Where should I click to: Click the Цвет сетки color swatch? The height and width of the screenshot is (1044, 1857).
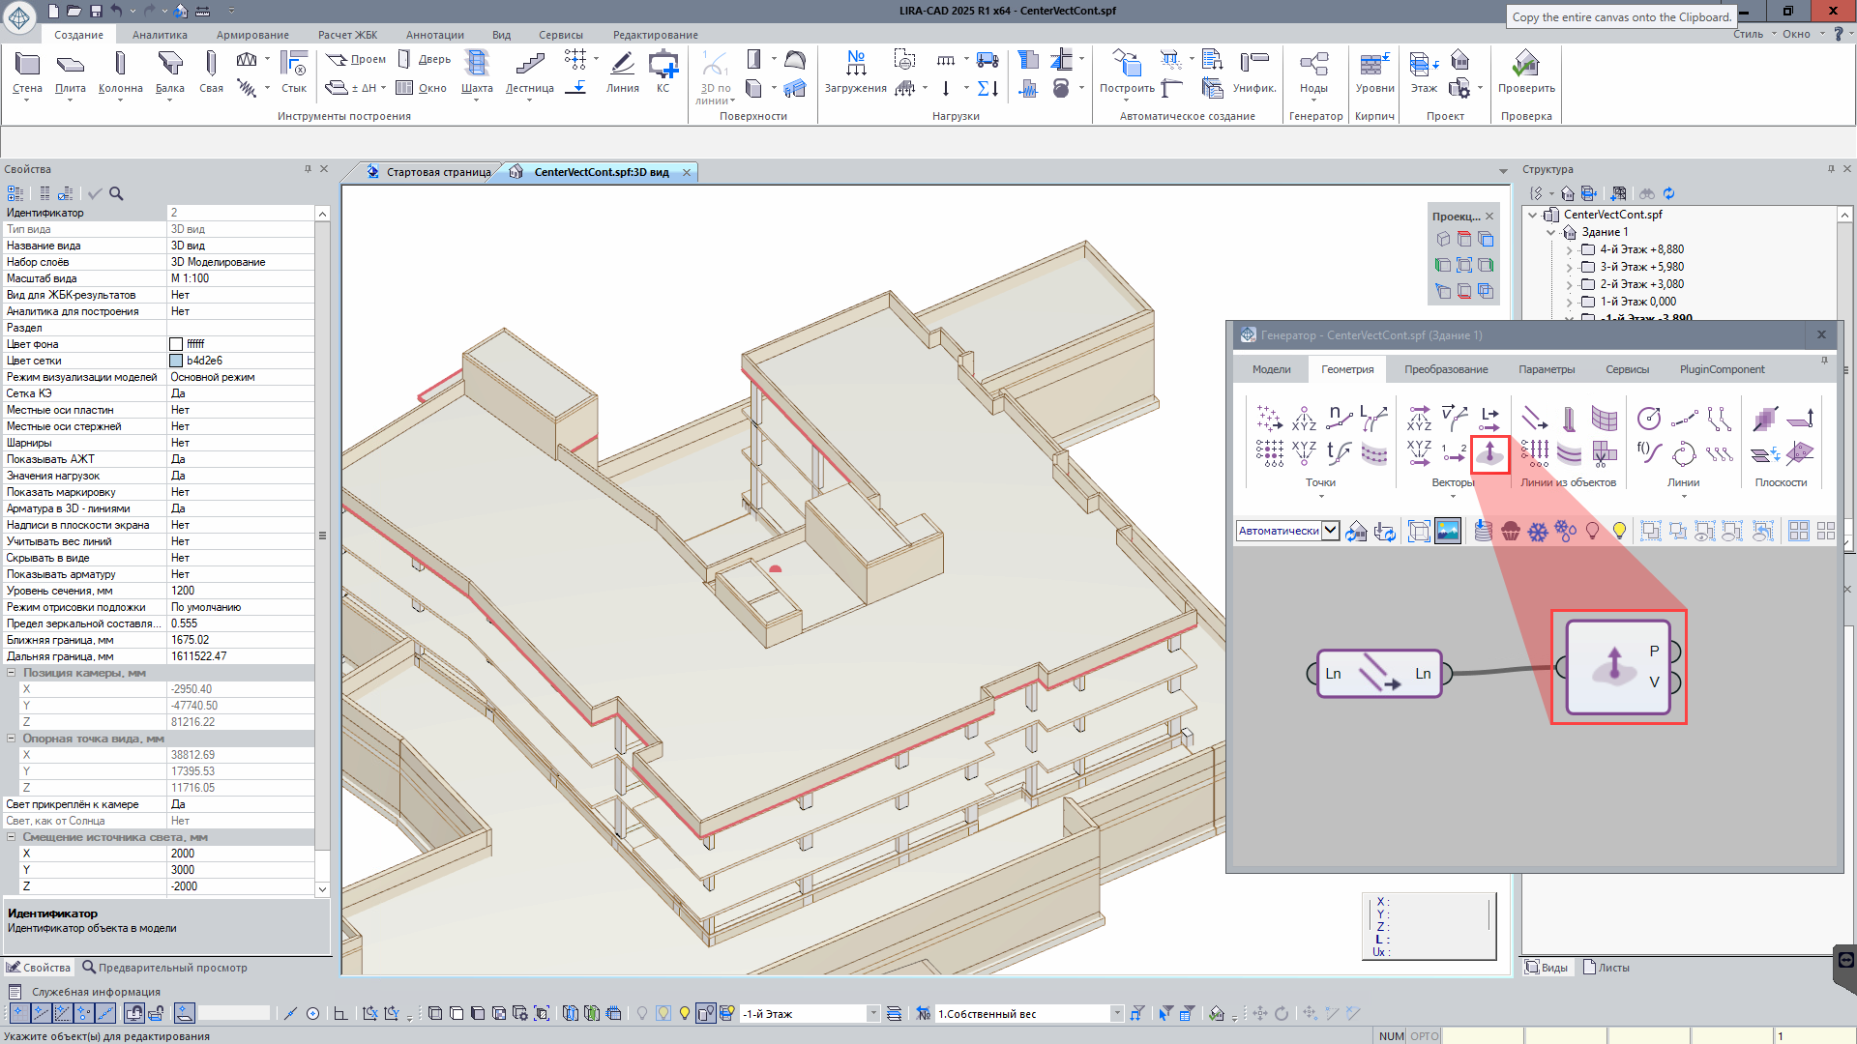coord(176,361)
